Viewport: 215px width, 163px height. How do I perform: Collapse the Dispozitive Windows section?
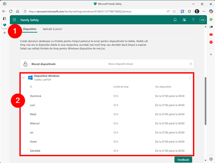24,78
